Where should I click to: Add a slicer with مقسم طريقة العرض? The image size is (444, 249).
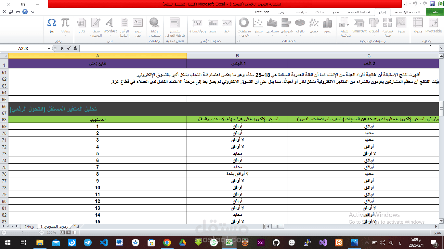pyautogui.click(x=176, y=27)
